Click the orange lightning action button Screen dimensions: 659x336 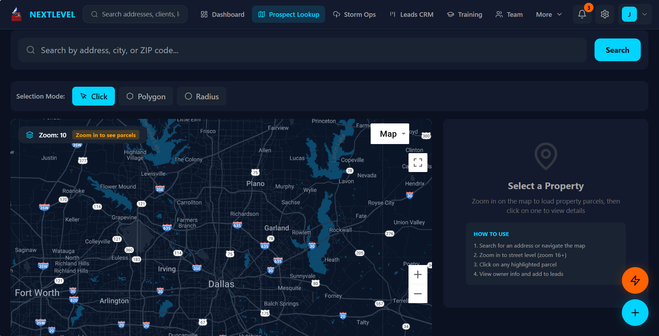635,280
